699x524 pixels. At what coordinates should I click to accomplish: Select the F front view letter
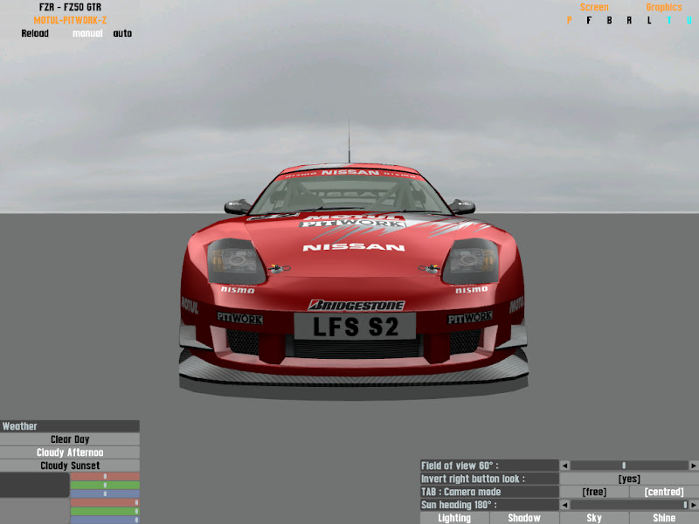coord(589,20)
